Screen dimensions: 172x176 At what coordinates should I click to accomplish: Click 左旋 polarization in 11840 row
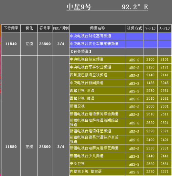29,44
